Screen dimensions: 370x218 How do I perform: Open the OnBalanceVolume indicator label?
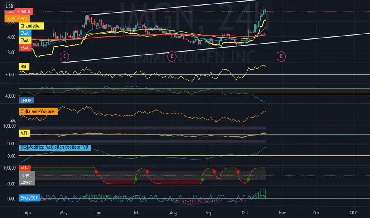coord(38,111)
